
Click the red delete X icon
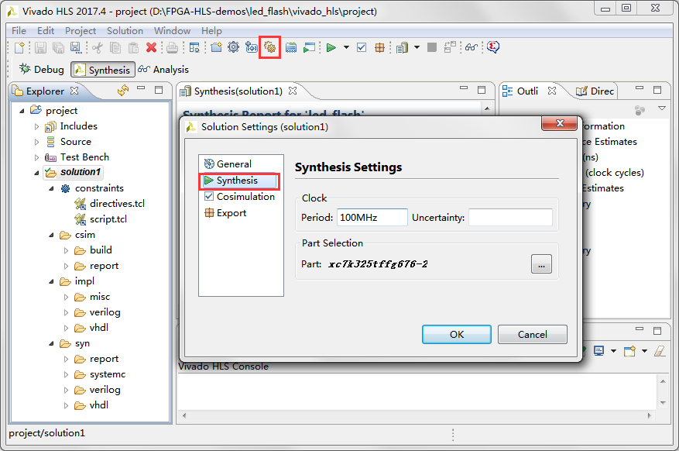coord(151,47)
